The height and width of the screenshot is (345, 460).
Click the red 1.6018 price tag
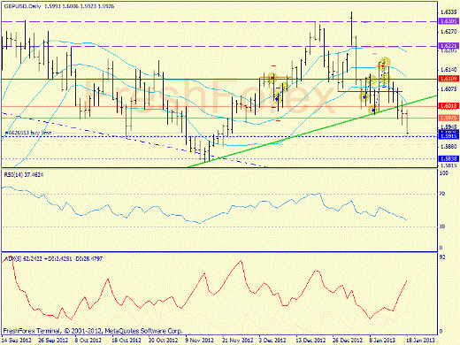(448, 106)
